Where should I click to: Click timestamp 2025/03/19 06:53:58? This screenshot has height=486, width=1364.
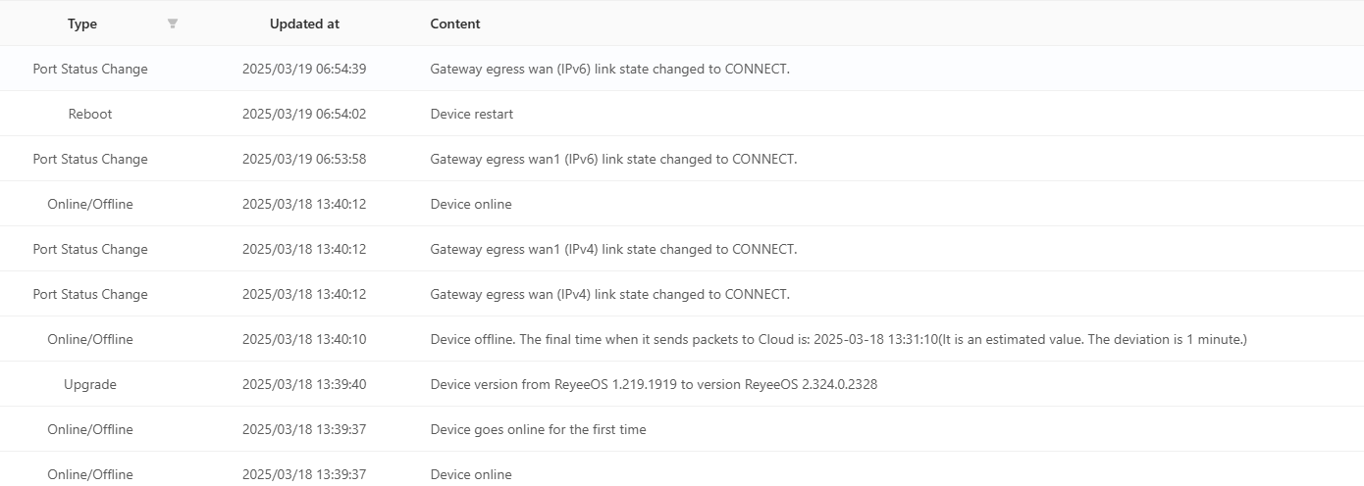click(x=304, y=159)
